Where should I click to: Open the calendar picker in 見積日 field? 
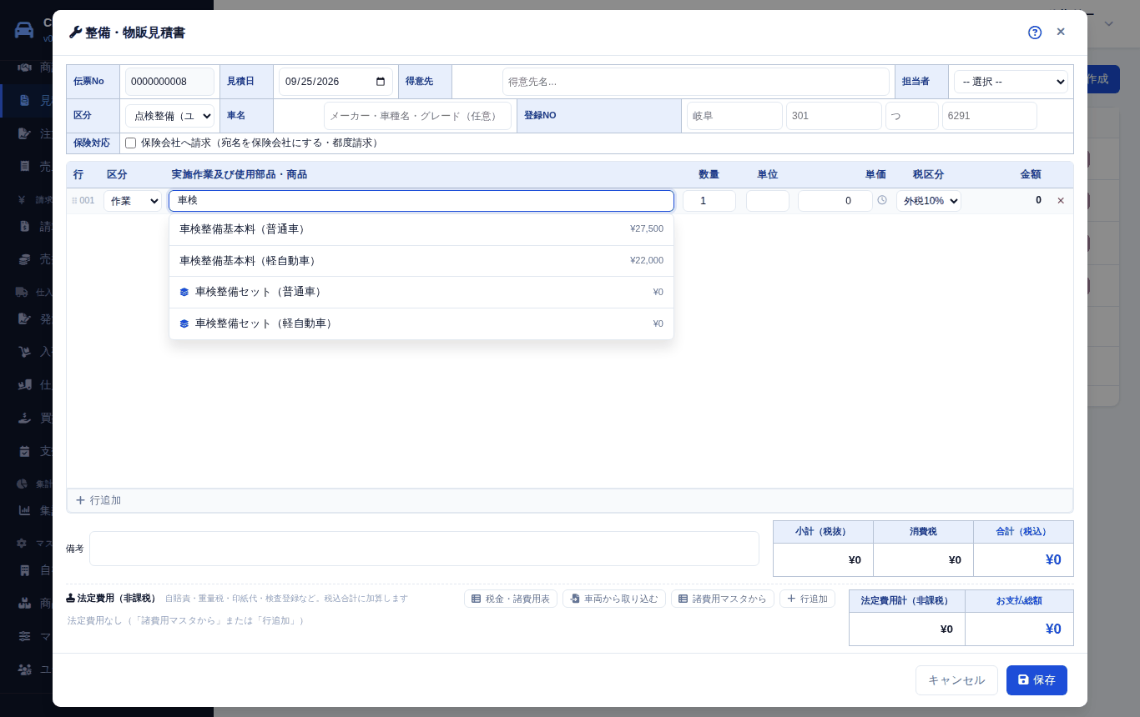click(381, 82)
